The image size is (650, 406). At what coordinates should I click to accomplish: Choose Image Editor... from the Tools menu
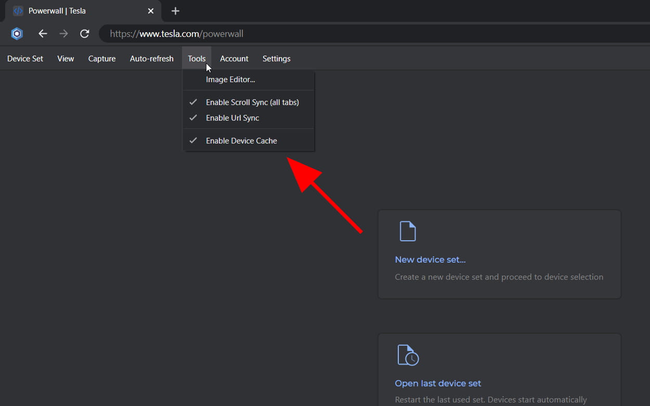point(249,80)
